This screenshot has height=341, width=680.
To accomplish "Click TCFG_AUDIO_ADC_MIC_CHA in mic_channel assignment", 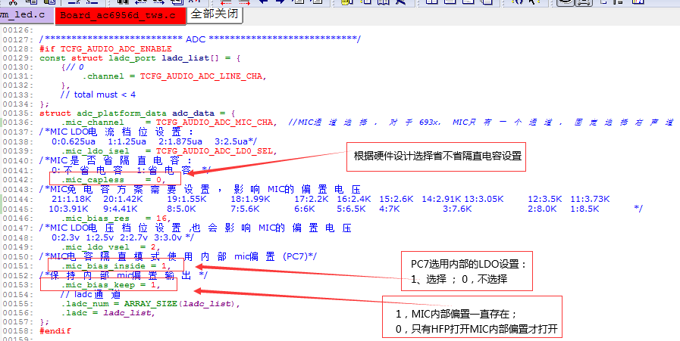I will [215, 122].
